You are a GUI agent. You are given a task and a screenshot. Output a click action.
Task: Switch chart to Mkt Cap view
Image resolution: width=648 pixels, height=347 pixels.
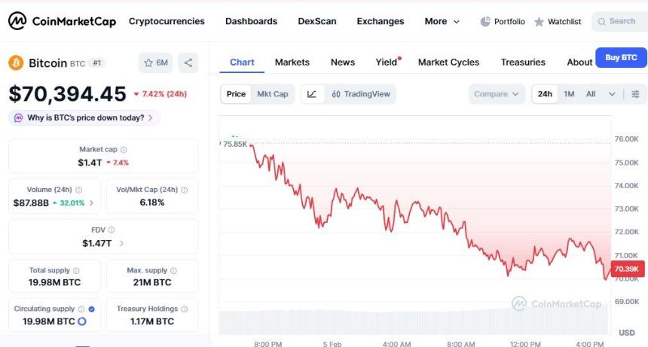(x=272, y=94)
